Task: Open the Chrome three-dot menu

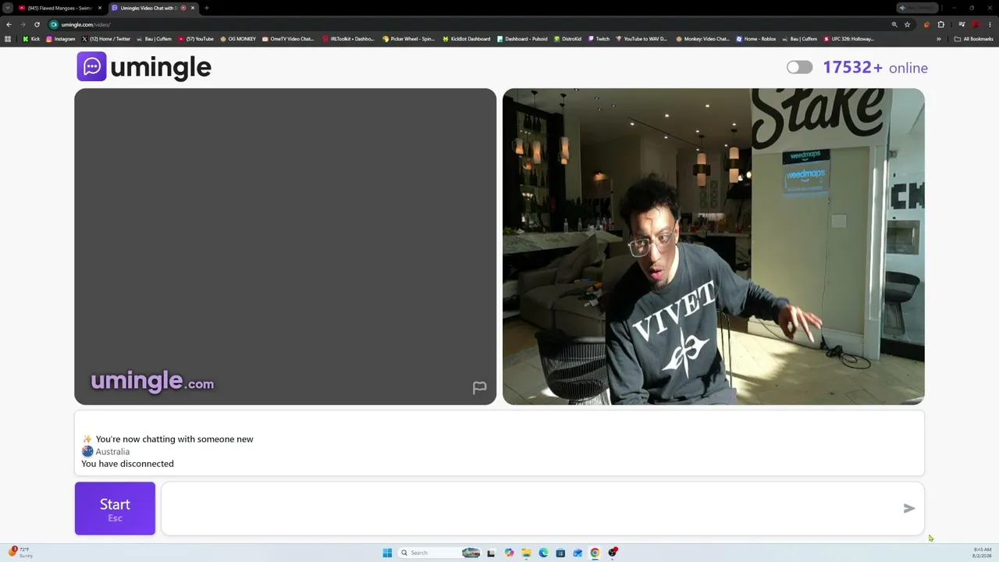Action: pos(990,24)
